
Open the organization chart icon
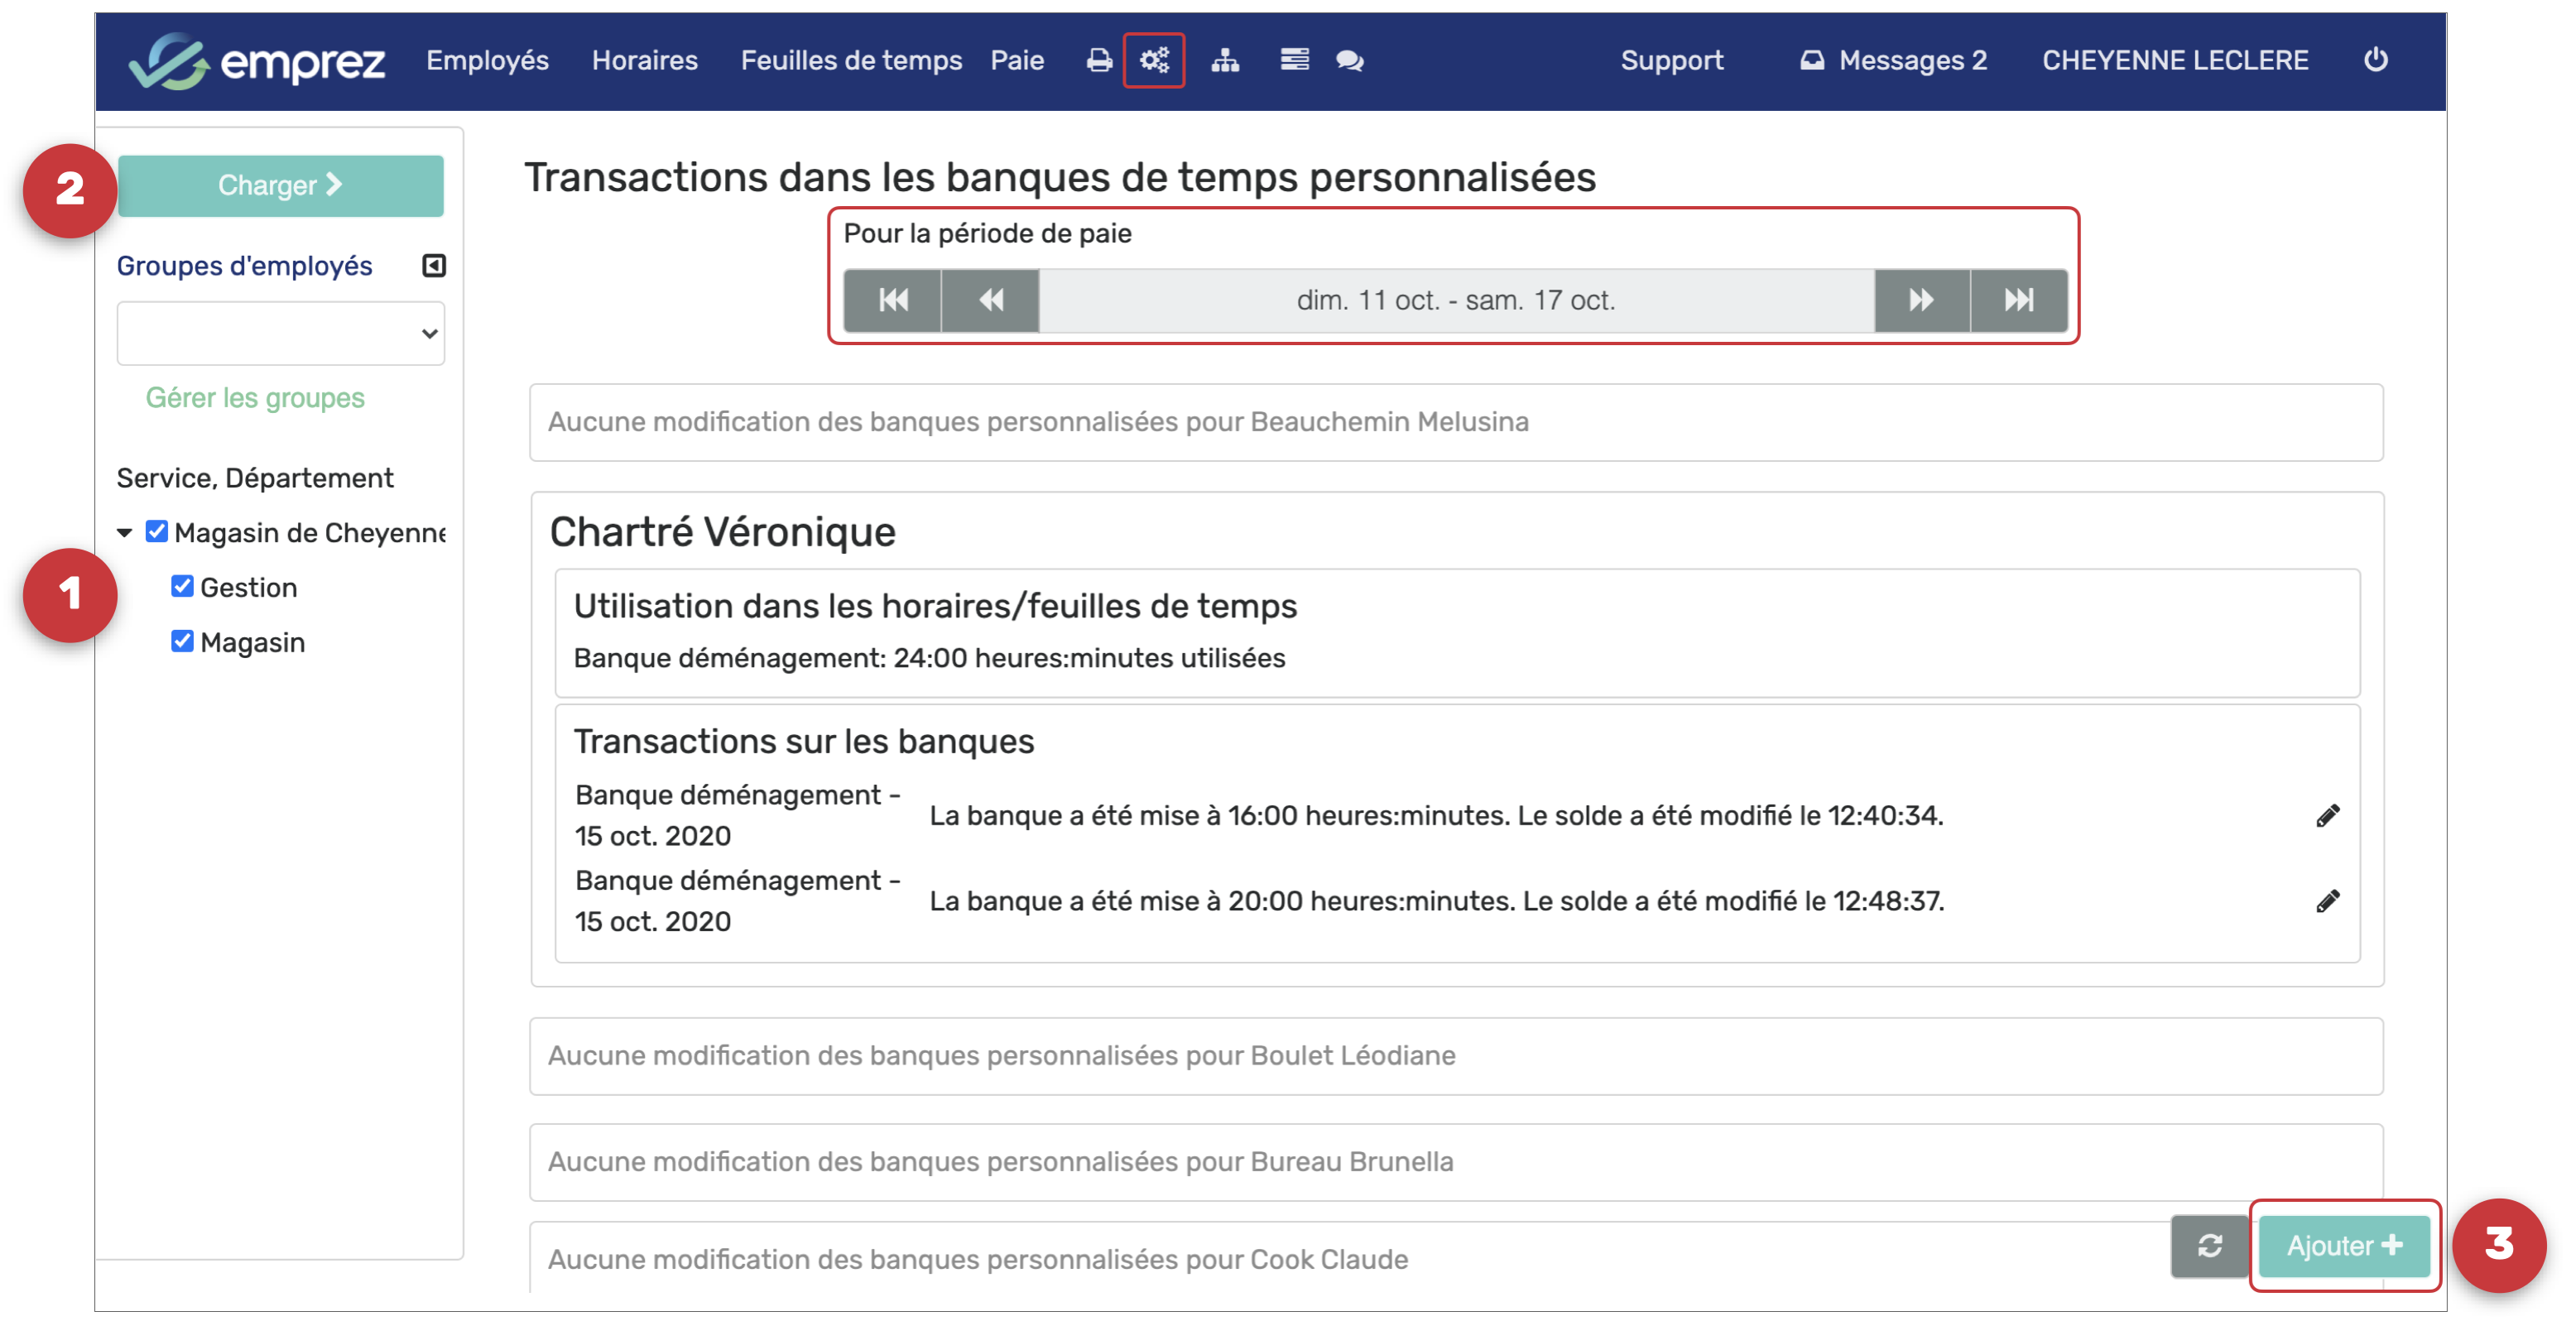[1225, 61]
